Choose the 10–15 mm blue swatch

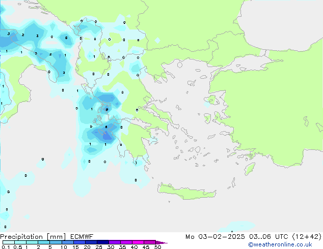point(68,242)
